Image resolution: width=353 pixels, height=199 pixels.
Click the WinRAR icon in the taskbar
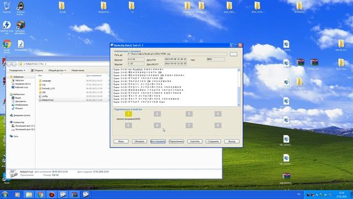pos(74,195)
